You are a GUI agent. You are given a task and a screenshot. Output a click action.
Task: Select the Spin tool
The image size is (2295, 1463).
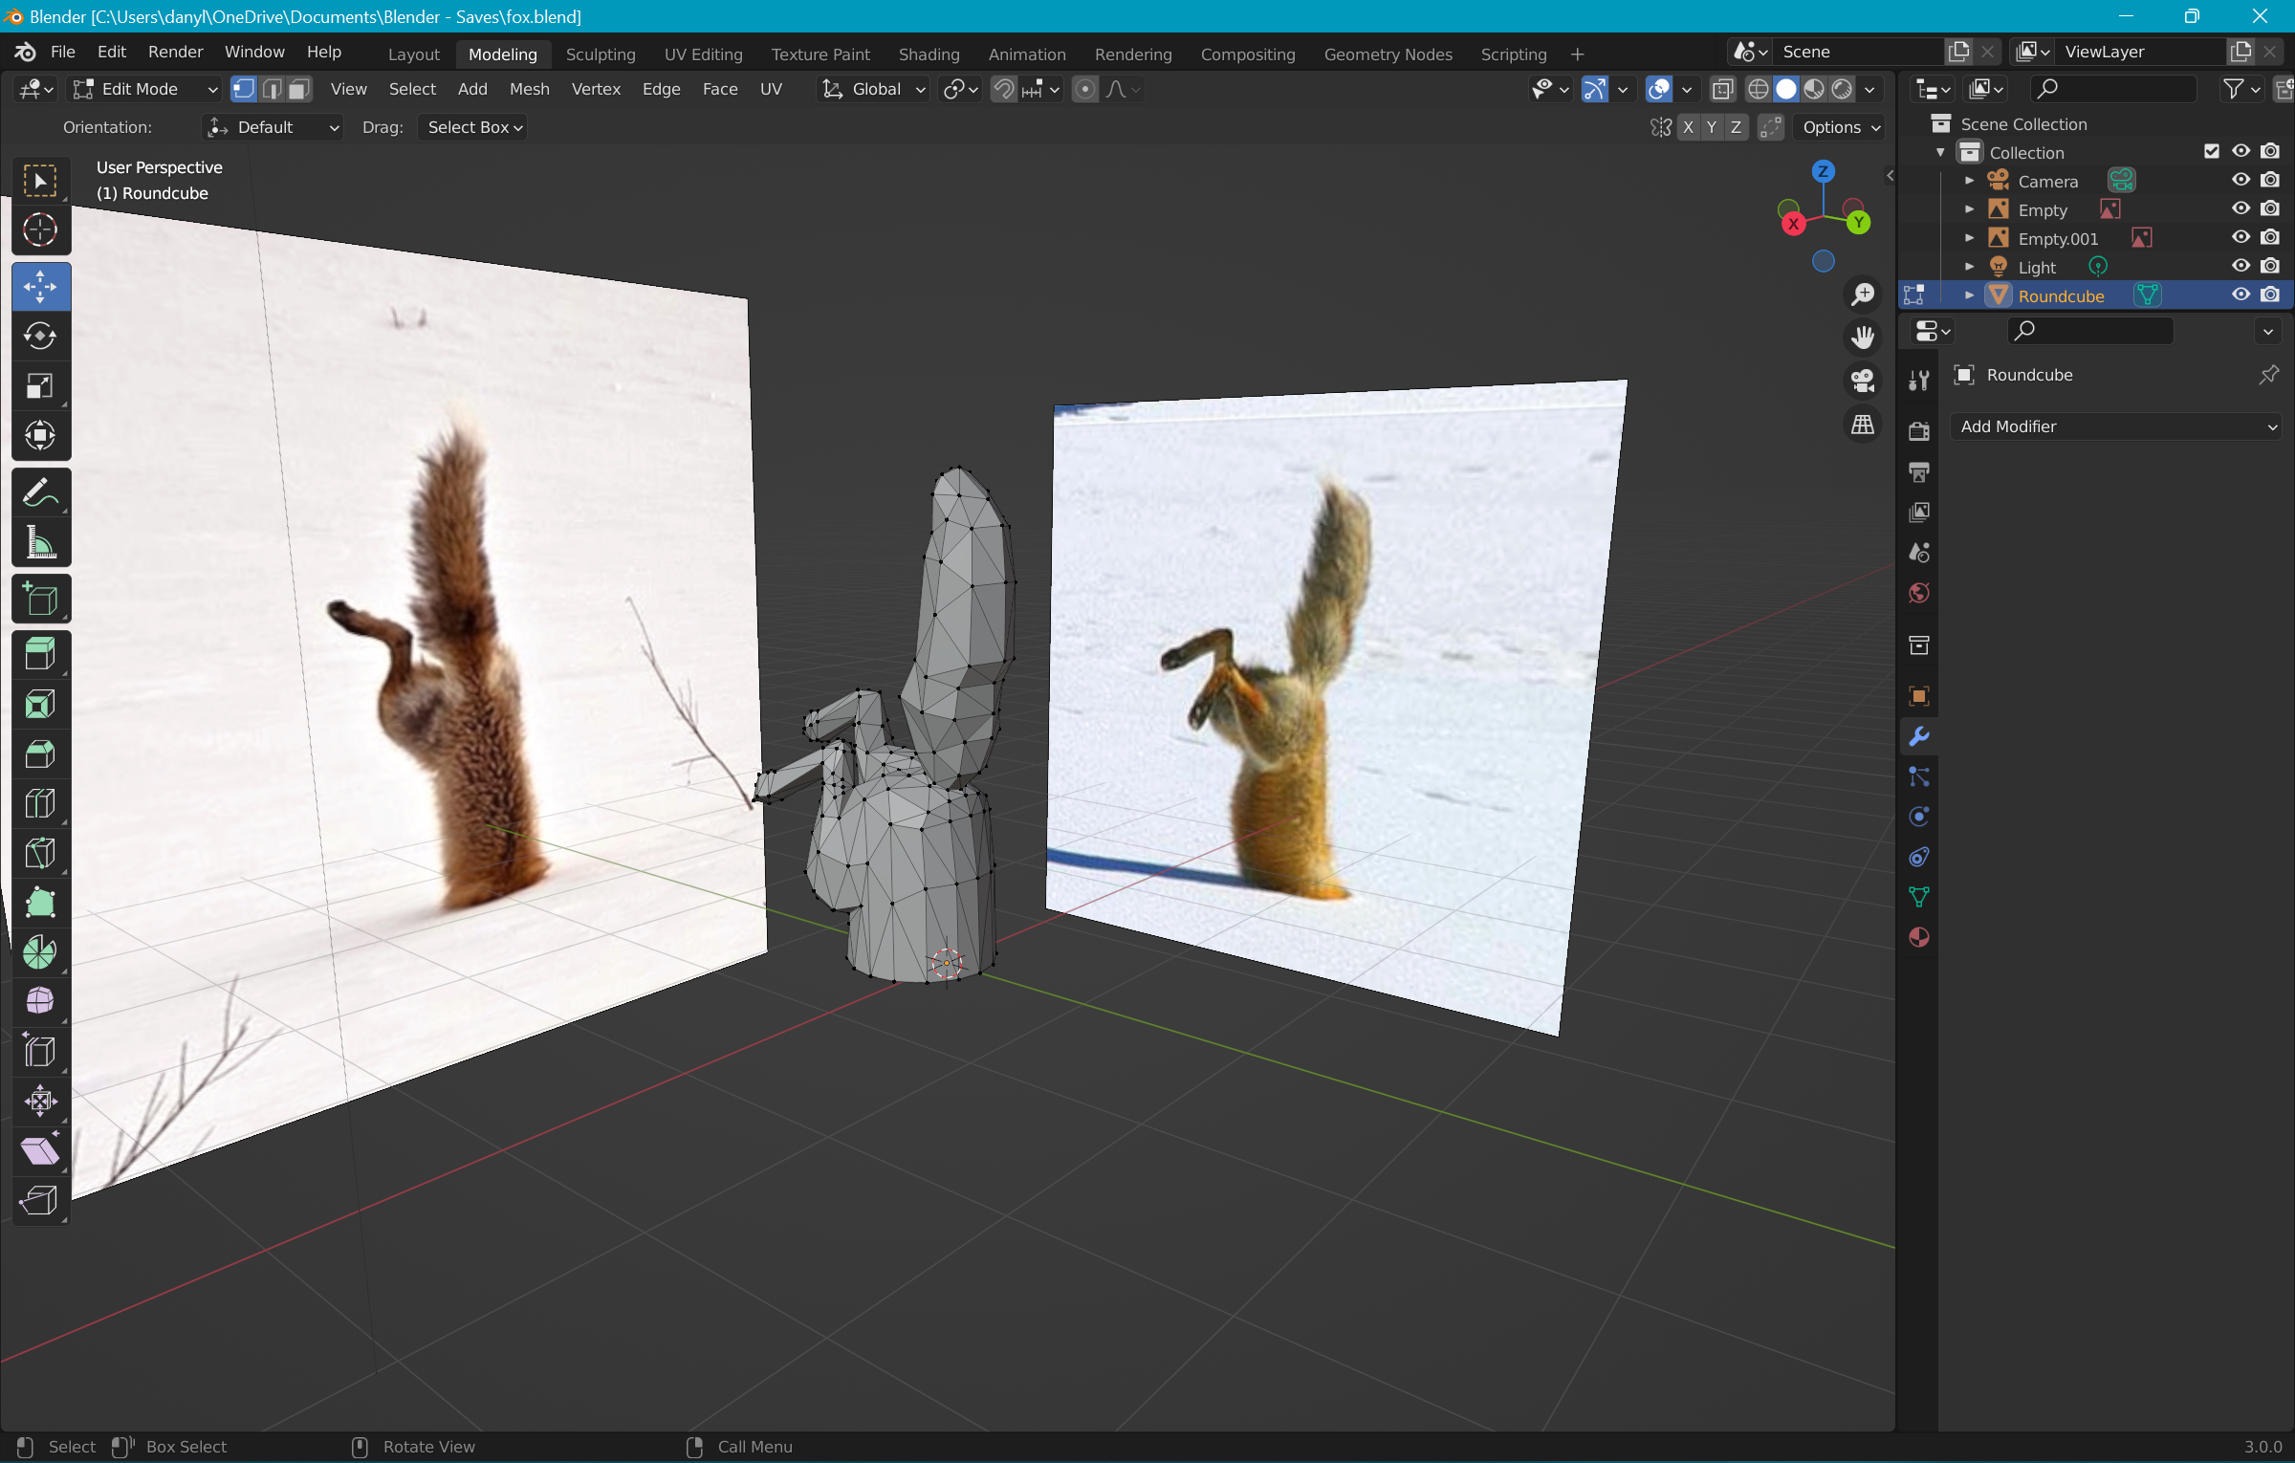point(40,952)
